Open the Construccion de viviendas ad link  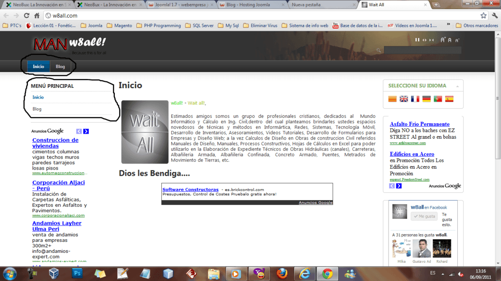[55, 143]
